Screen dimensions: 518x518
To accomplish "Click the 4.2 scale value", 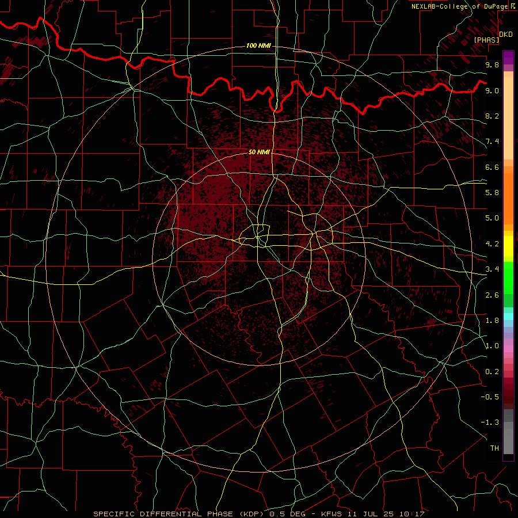I will click(492, 244).
